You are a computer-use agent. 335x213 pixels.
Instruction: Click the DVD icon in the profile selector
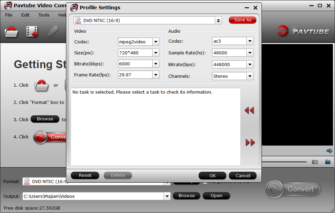(x=78, y=21)
